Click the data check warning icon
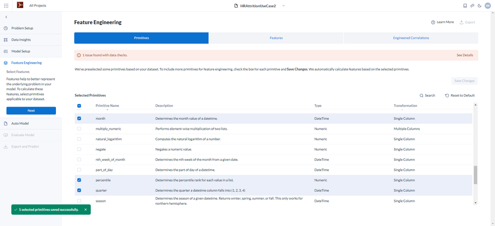Viewport: 495px width, 226px height. pyautogui.click(x=79, y=55)
